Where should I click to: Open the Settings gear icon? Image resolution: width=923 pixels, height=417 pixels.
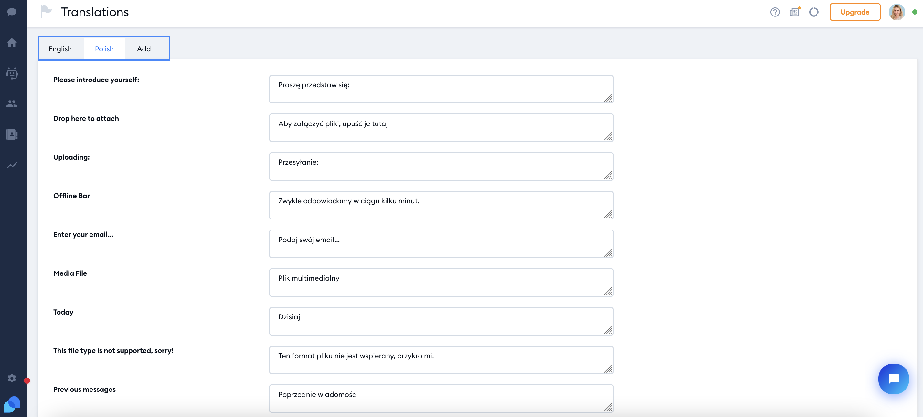coord(12,378)
